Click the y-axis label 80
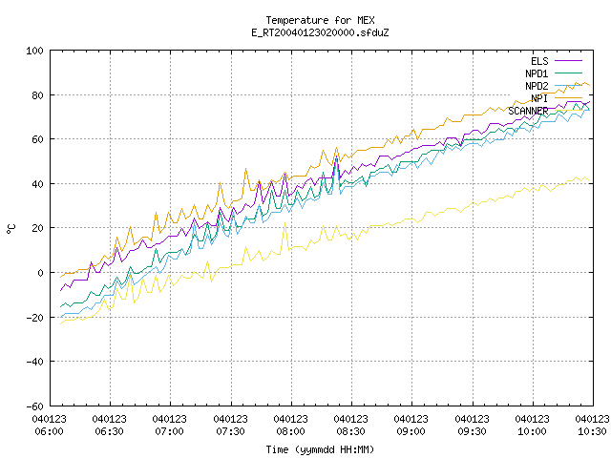Screen dimensions: 611x458 pyautogui.click(x=37, y=95)
